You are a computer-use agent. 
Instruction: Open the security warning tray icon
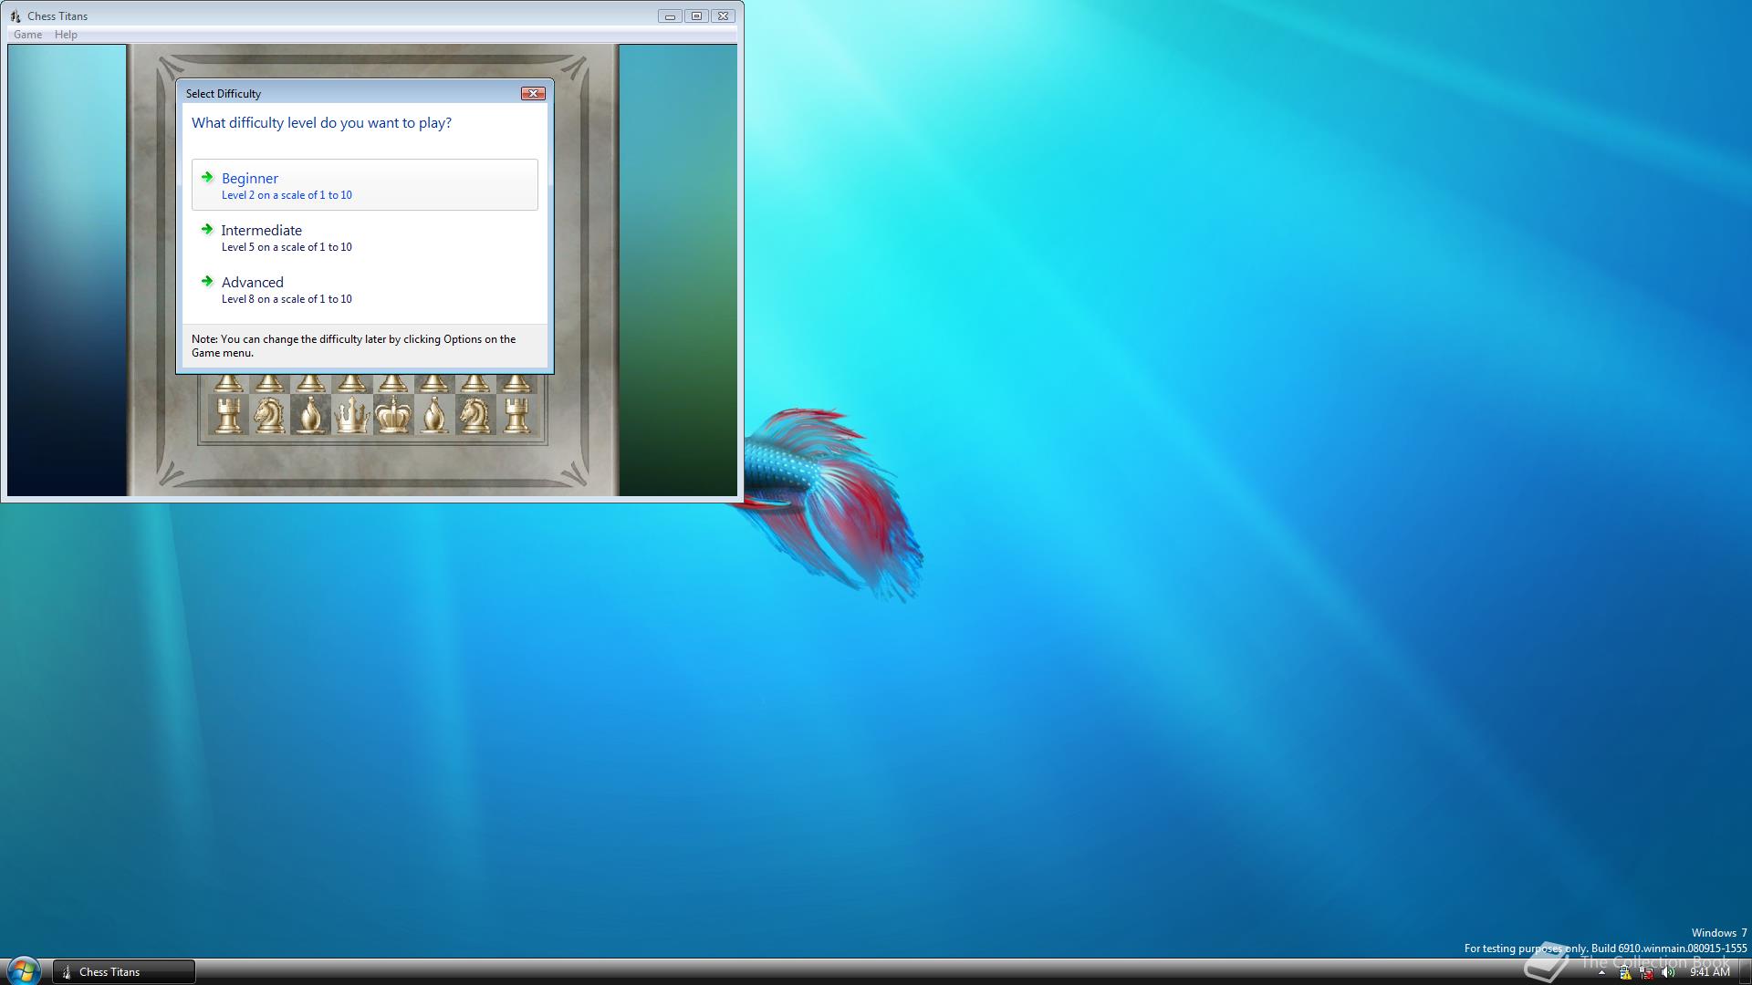click(x=1625, y=972)
